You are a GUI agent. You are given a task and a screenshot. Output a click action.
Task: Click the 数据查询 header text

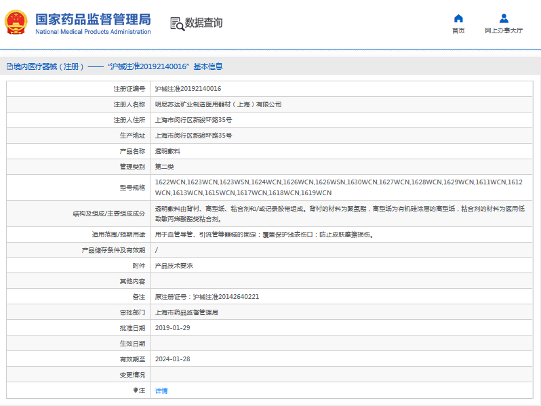point(203,23)
